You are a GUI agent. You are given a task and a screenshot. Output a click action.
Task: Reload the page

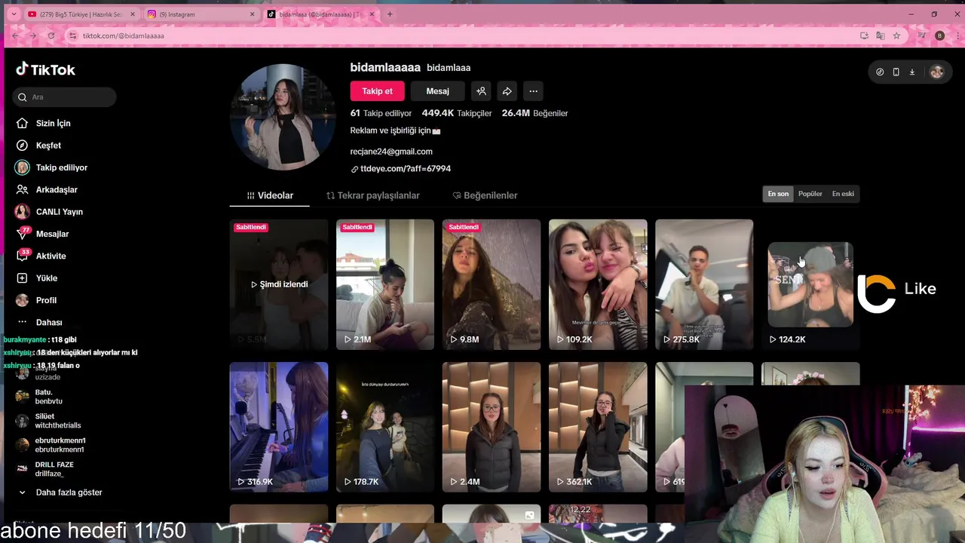[51, 35]
